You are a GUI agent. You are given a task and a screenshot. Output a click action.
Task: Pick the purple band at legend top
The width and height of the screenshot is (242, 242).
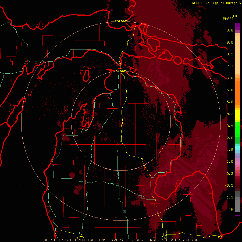coord(237,27)
